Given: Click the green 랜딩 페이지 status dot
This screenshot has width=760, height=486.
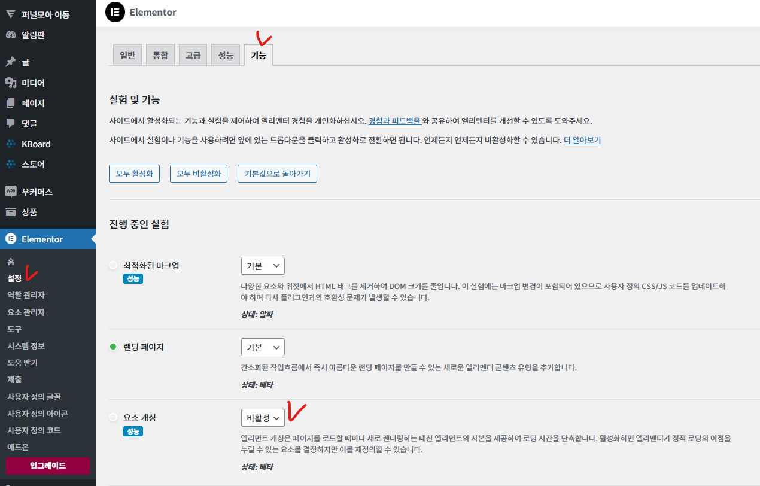Looking at the screenshot, I should click(x=113, y=347).
